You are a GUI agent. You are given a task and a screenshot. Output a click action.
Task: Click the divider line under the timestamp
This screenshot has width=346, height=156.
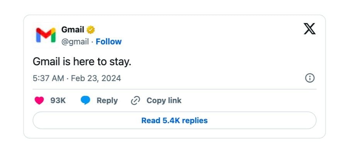(x=175, y=89)
